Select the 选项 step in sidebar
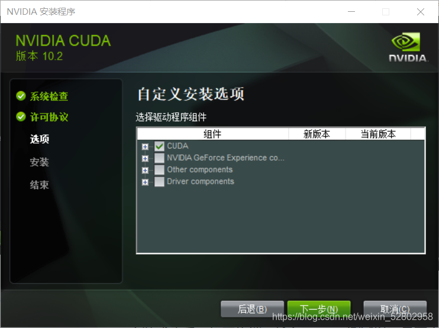The image size is (439, 328). [40, 139]
